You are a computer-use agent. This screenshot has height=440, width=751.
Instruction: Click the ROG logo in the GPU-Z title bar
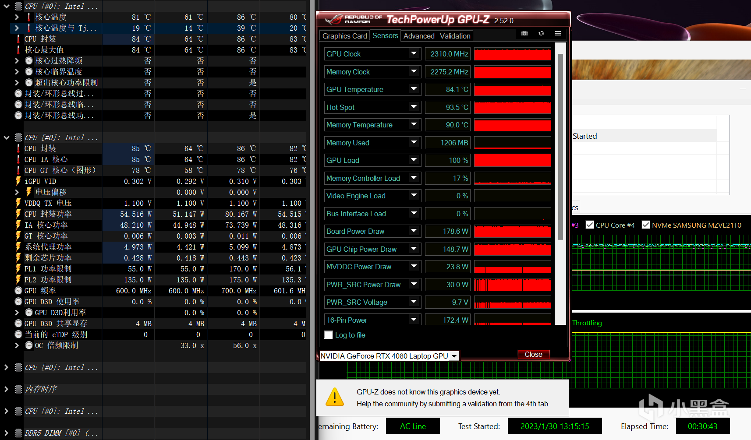click(334, 20)
